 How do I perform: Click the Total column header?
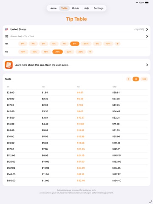coord(114,87)
